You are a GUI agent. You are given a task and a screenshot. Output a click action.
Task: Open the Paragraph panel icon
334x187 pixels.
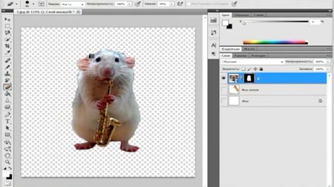[x=213, y=54]
